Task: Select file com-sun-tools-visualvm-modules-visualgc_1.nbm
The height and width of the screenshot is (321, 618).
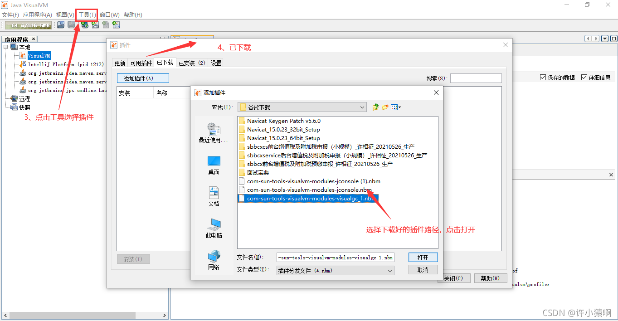Action: 307,199
